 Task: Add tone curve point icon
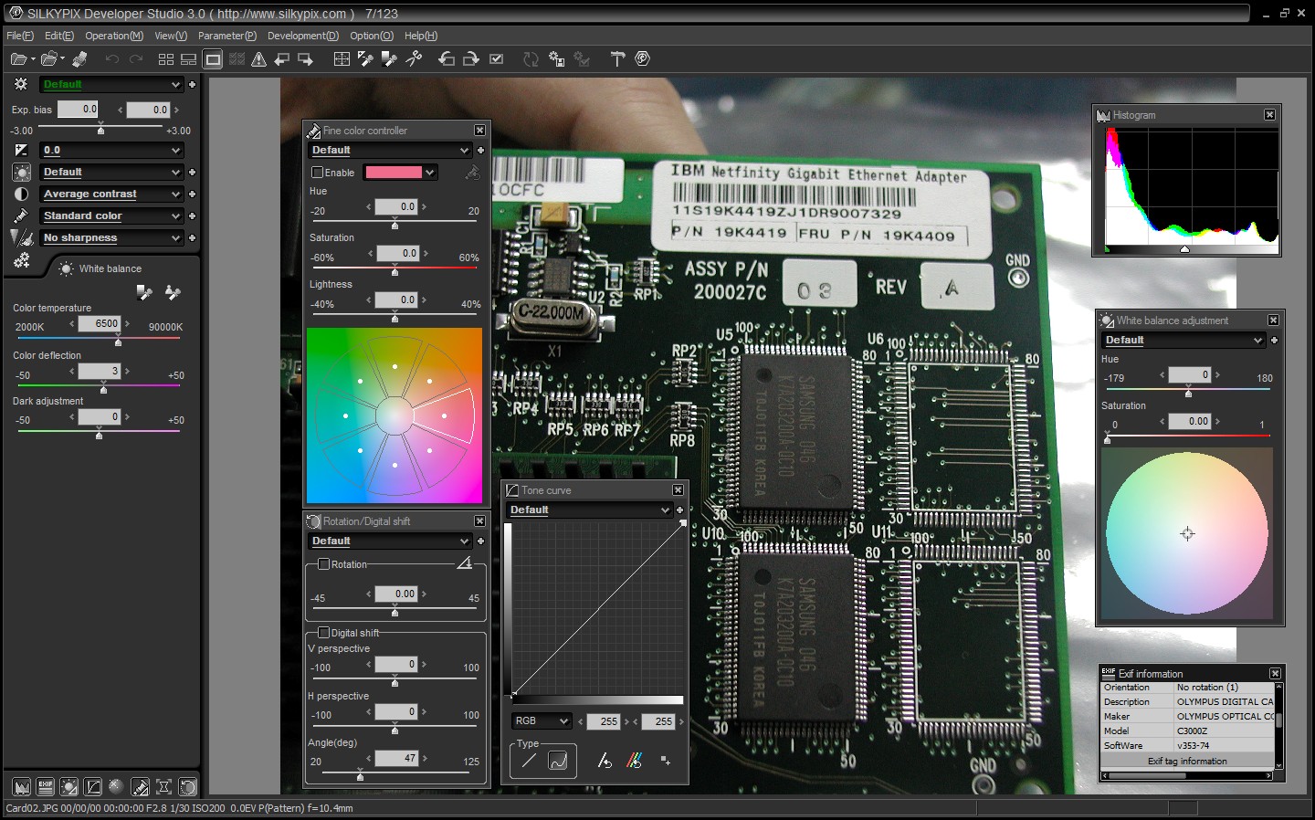pos(666,761)
